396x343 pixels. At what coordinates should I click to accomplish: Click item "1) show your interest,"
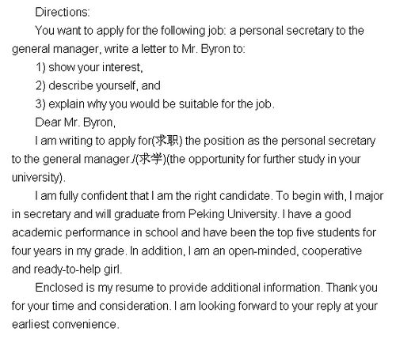point(89,67)
